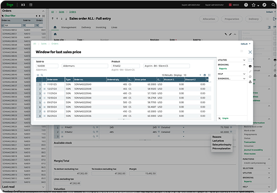The width and height of the screenshot is (277, 193).
Task: Open the Sage logo home in top bar
Action: point(10,5)
